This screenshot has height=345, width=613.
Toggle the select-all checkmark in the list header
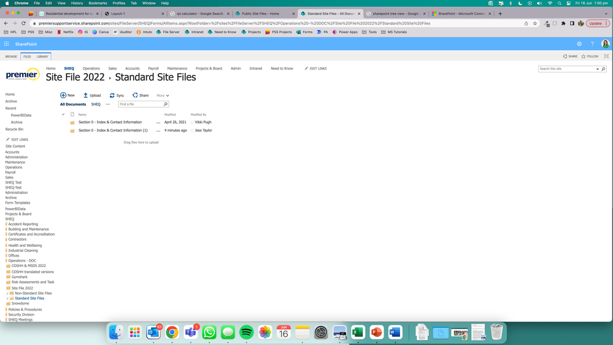(63, 115)
